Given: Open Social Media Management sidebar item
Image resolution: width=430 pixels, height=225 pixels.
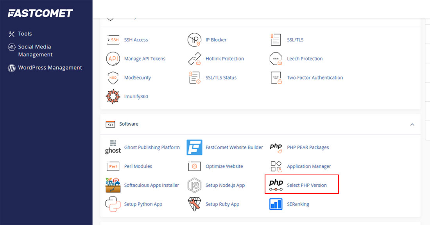Looking at the screenshot, I should pos(35,50).
